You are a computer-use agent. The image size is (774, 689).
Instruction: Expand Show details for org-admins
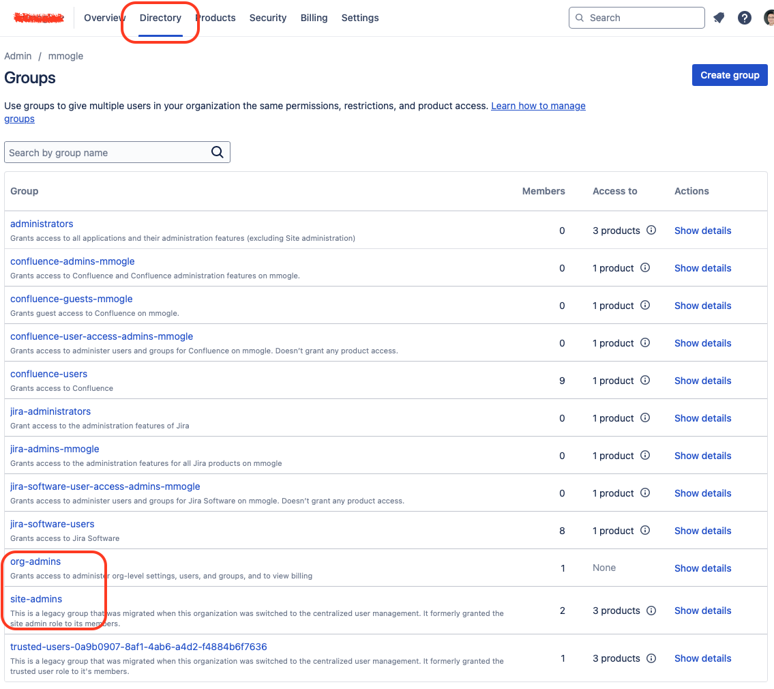click(702, 568)
